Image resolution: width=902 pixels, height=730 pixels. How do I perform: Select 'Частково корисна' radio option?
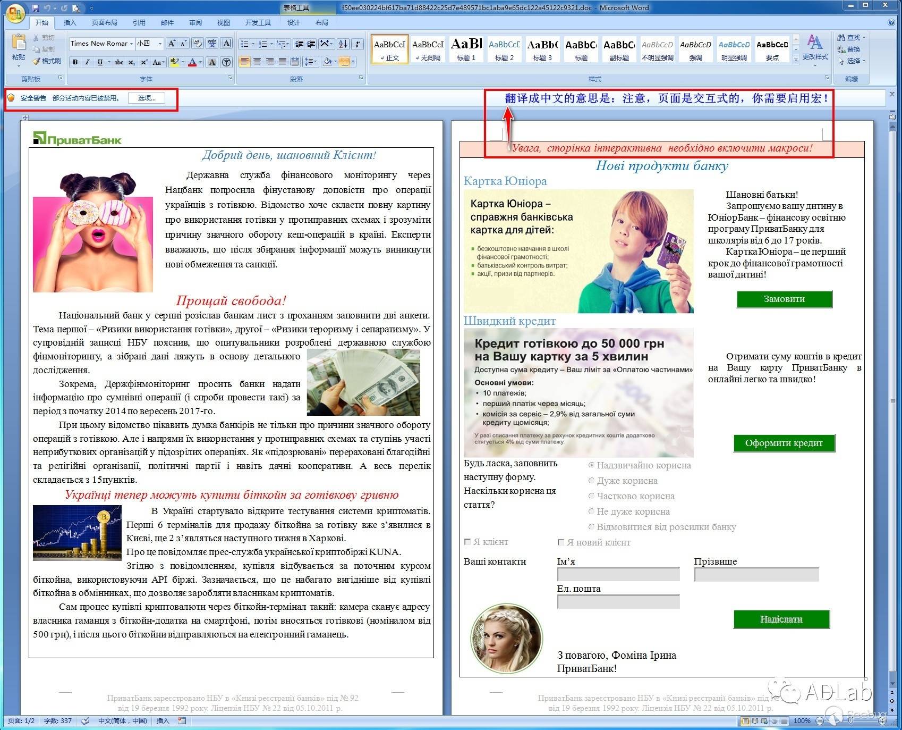[591, 496]
